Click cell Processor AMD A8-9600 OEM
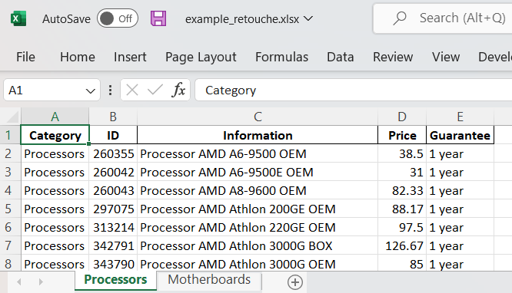512x293 pixels. 258,190
